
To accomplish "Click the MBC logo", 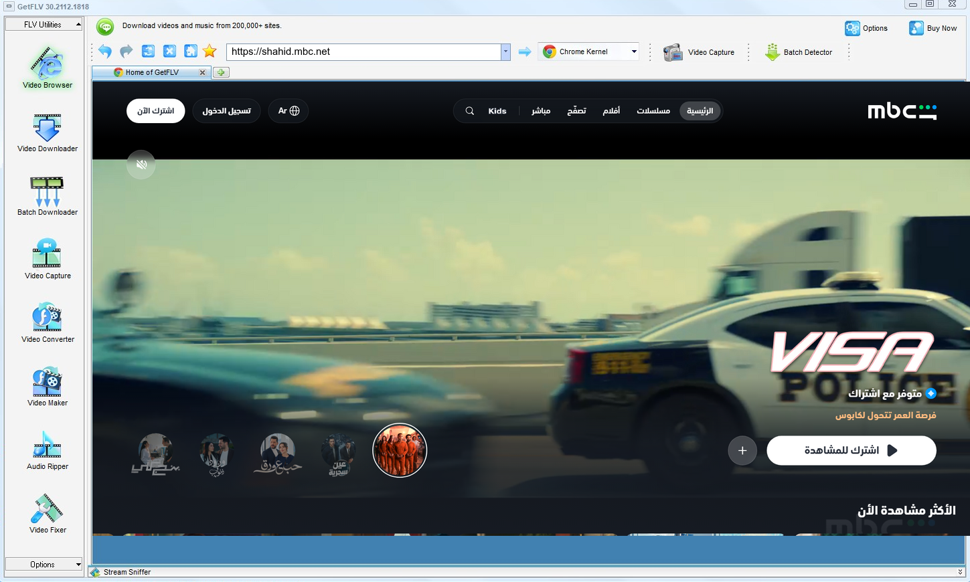I will tap(902, 111).
